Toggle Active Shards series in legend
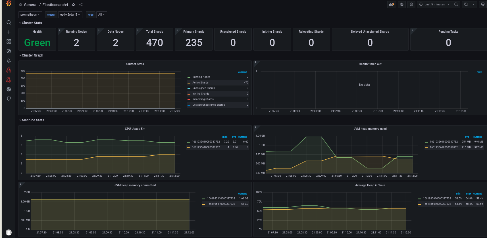Screen dimensions: 487x238 (x=200, y=83)
